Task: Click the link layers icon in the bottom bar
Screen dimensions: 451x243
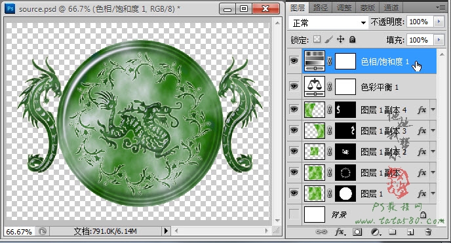Action: point(321,231)
